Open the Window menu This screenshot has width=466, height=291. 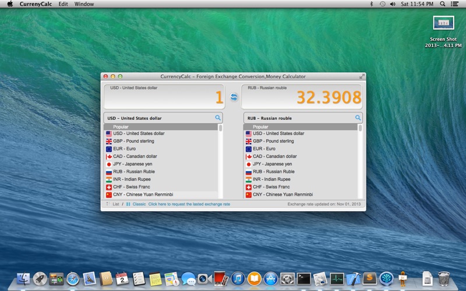click(84, 4)
